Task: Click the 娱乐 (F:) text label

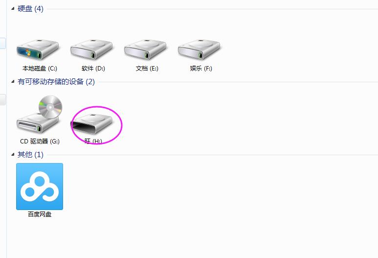Action: pyautogui.click(x=201, y=69)
